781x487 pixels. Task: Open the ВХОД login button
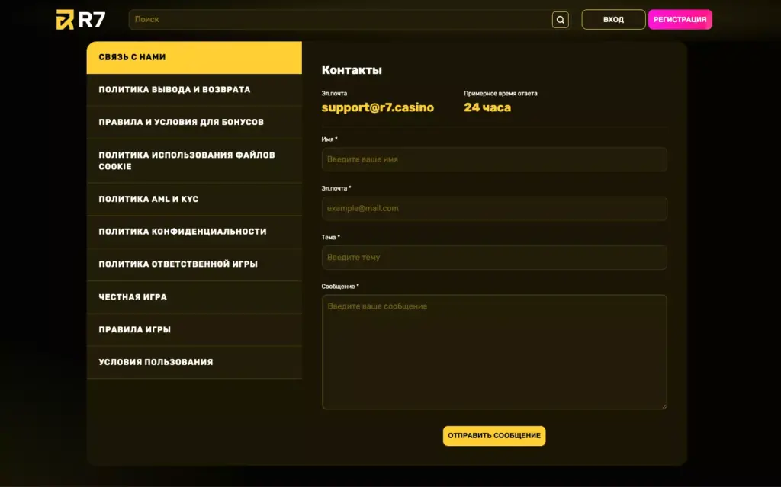click(x=613, y=19)
